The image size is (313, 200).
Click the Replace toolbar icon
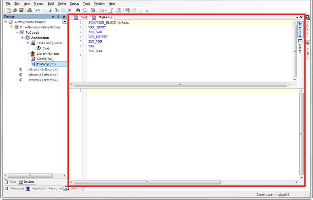tap(85, 10)
